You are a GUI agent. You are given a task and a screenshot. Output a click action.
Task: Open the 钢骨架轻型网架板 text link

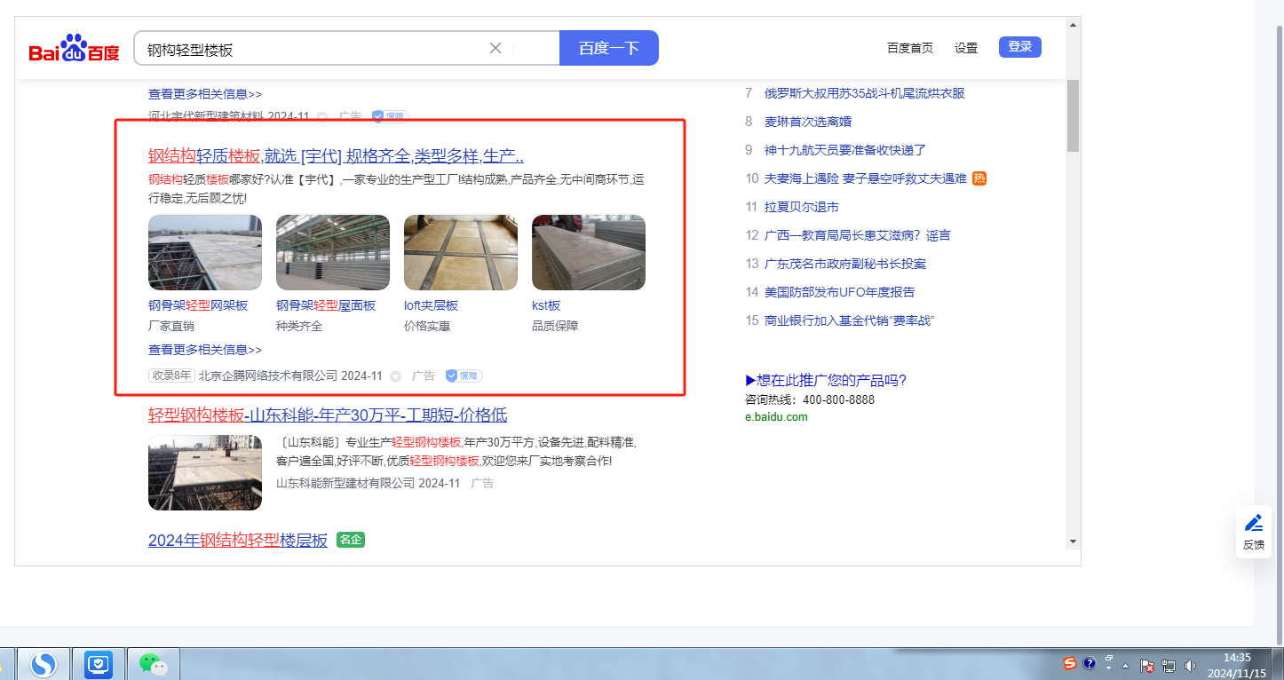click(x=198, y=305)
